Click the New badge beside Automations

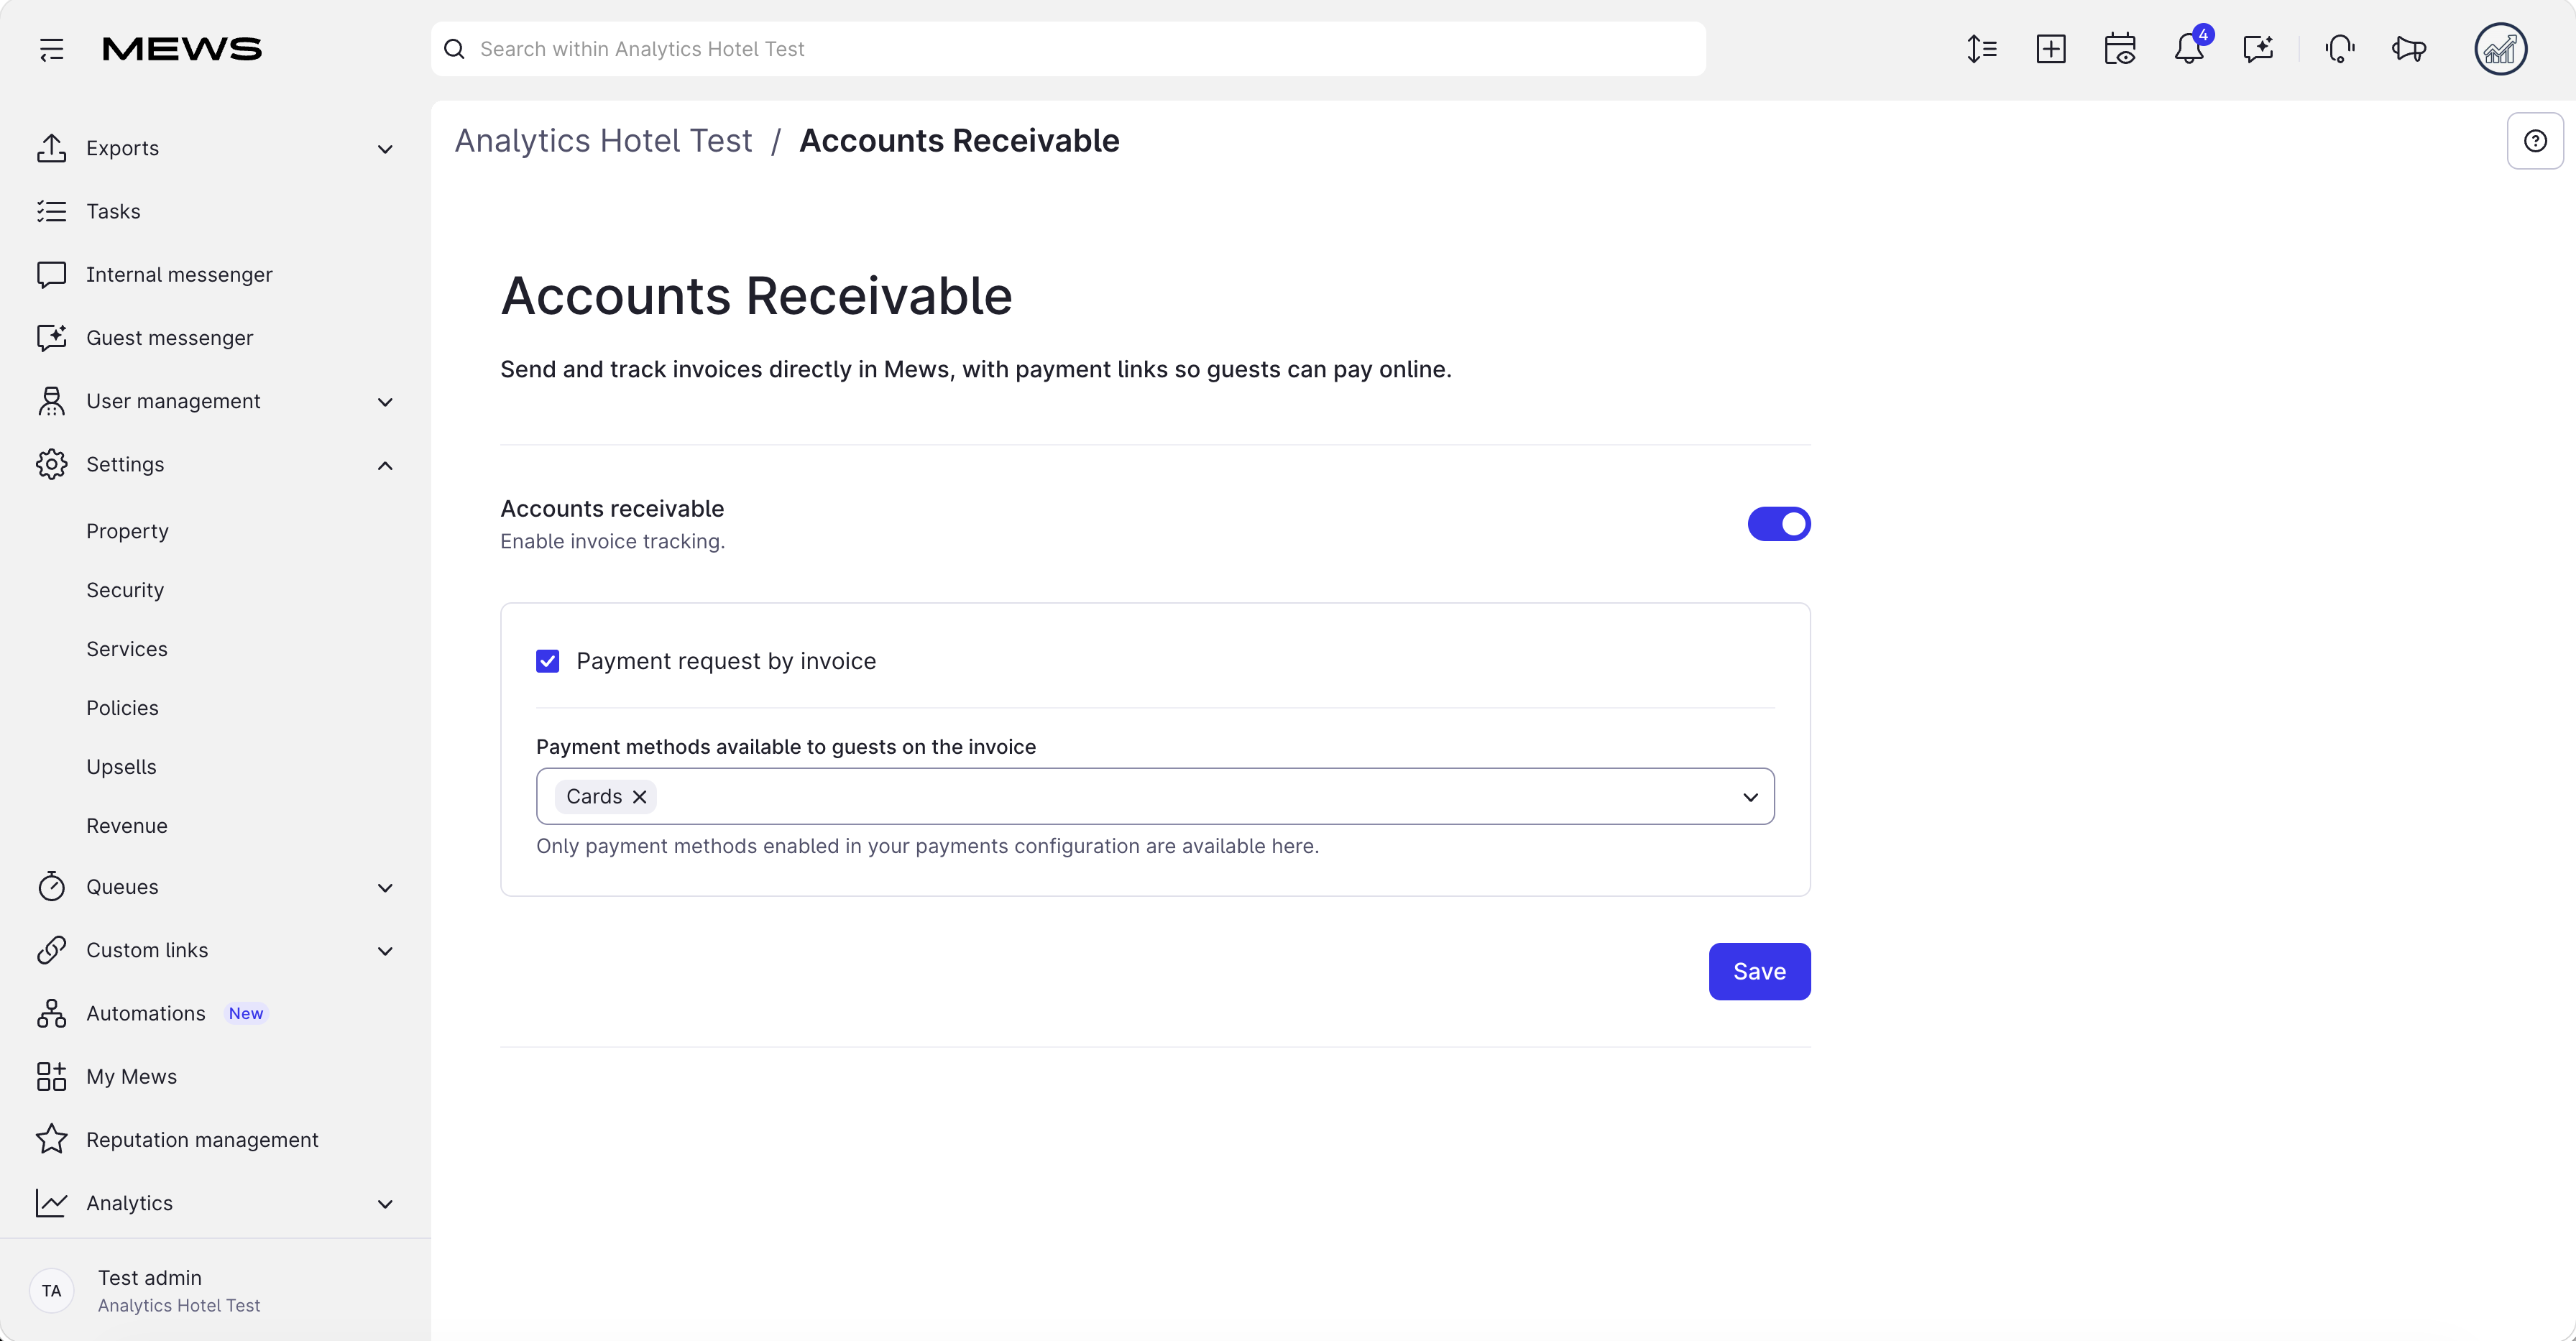pos(246,1014)
